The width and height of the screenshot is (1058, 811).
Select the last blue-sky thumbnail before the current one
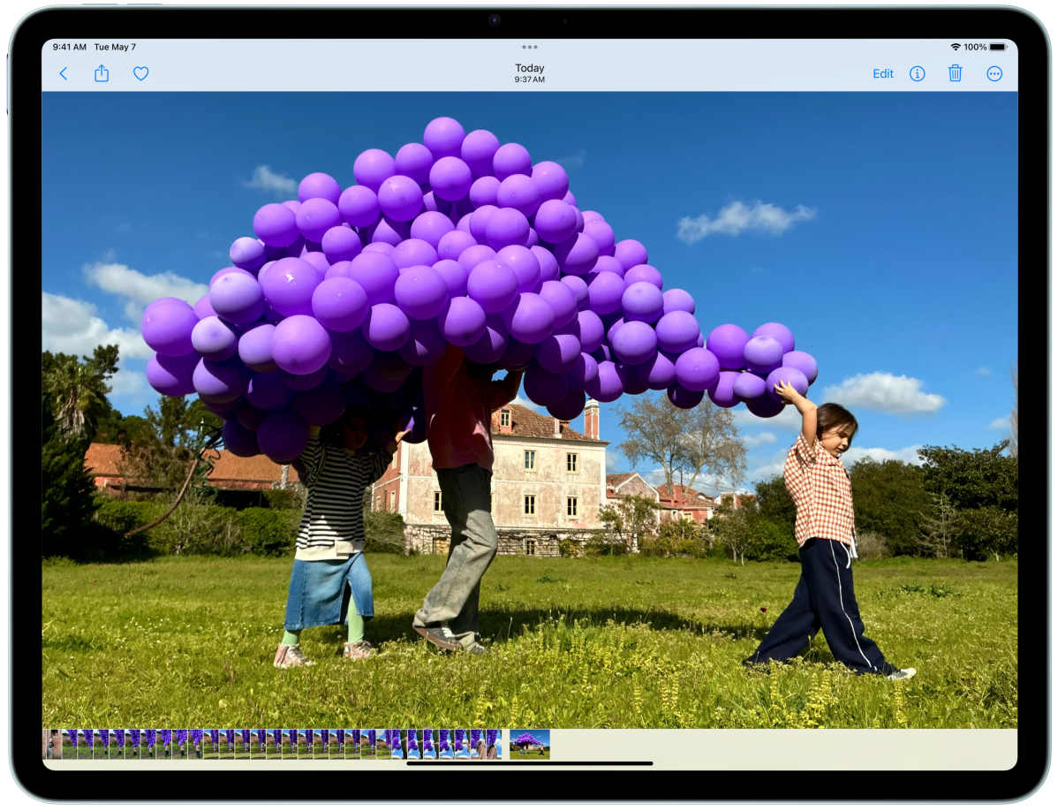(494, 744)
